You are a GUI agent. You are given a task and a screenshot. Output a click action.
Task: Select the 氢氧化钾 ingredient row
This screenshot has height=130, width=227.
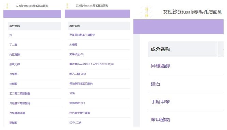click(35, 64)
